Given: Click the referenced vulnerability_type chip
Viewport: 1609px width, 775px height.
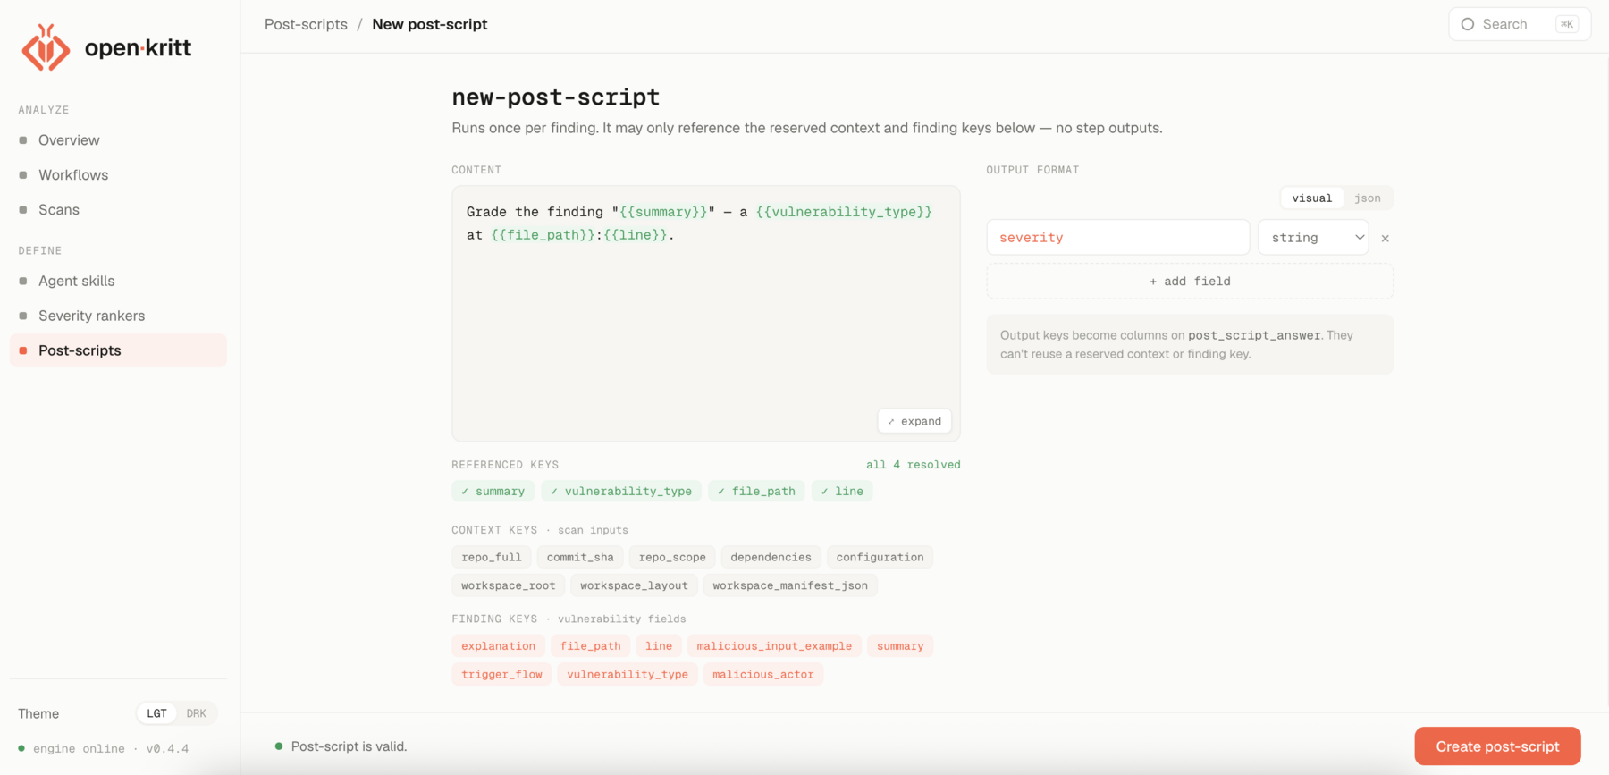Looking at the screenshot, I should pos(621,492).
